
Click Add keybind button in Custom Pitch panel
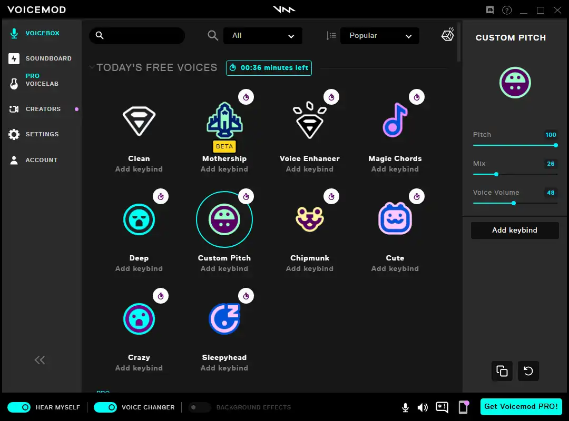click(515, 230)
